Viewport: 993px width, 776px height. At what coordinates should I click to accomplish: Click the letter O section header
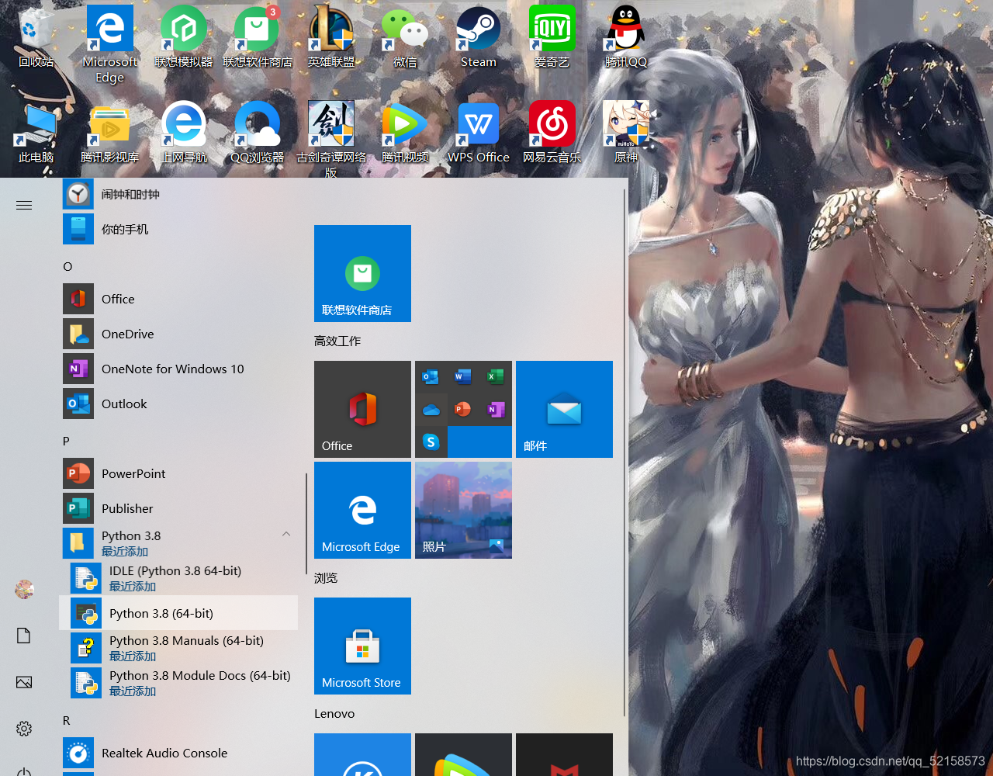[x=67, y=266]
